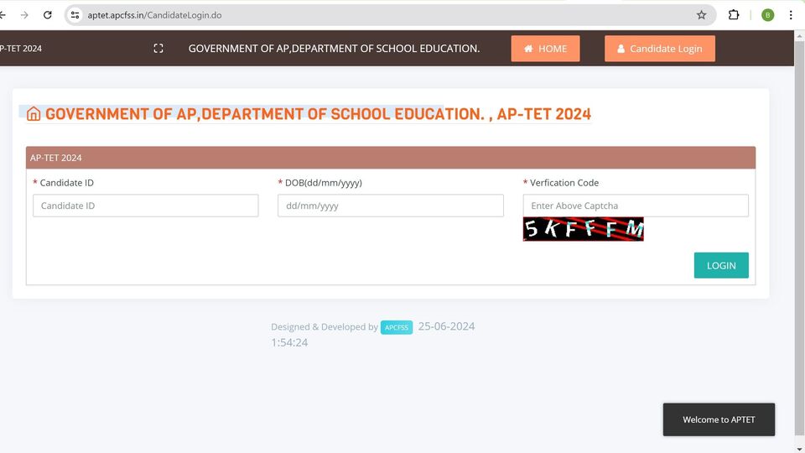Click AP-TET 2024 panel header

pos(390,158)
